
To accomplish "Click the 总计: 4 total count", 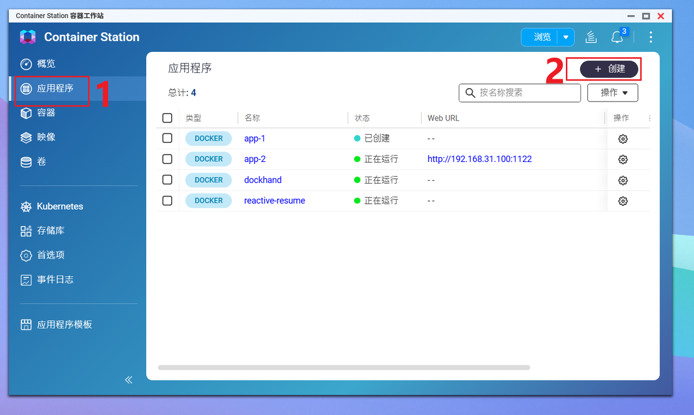I will click(x=182, y=93).
